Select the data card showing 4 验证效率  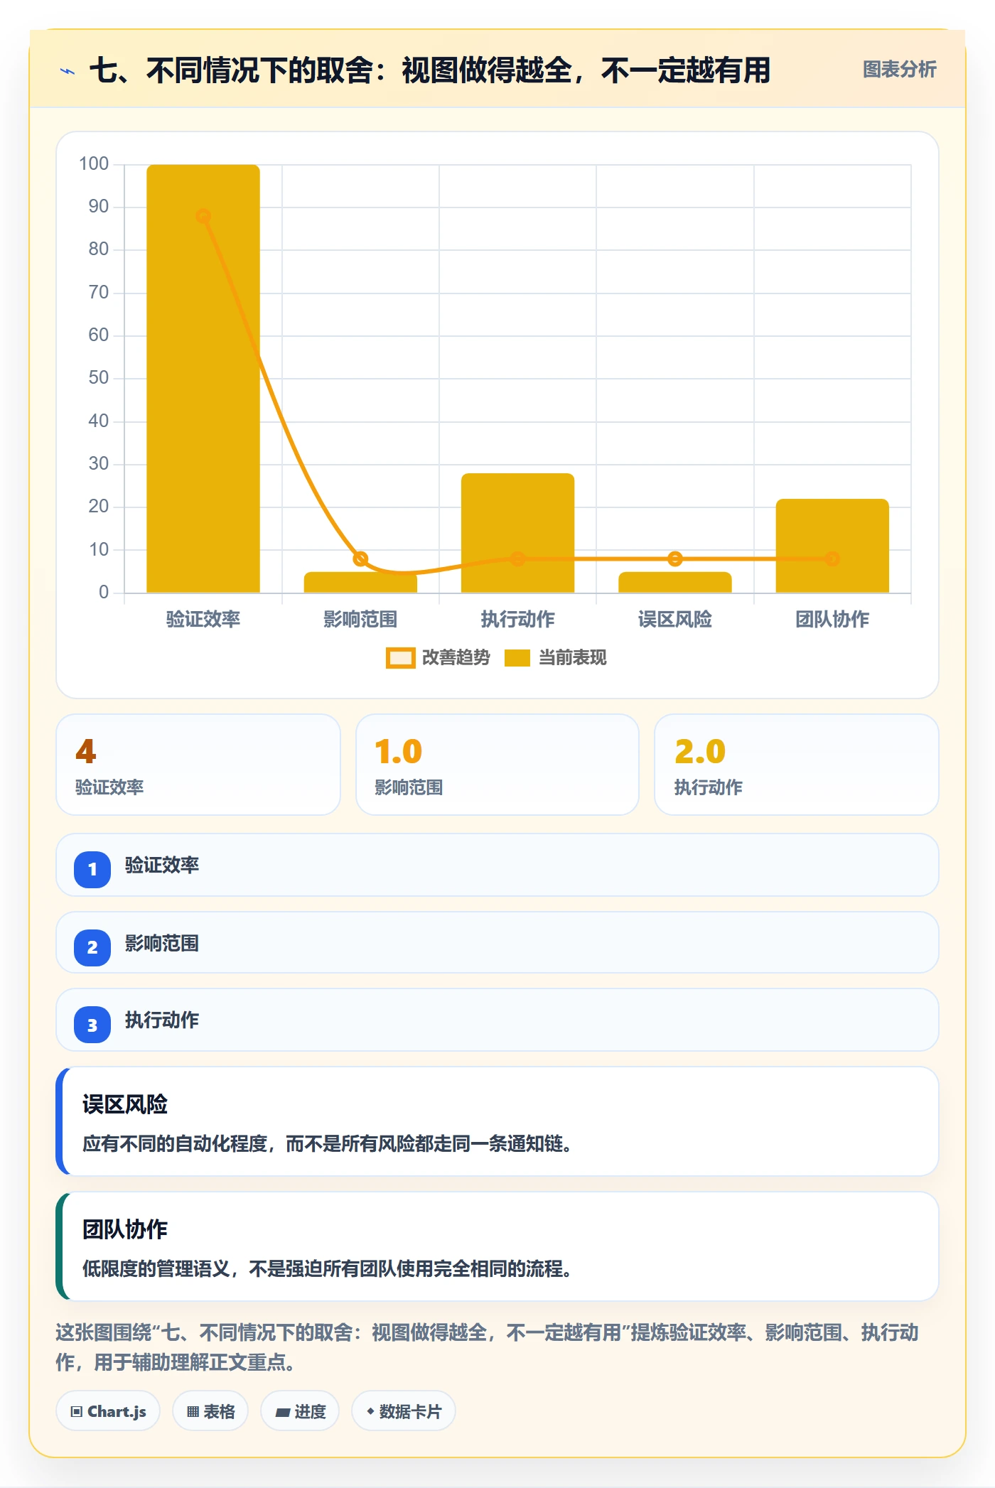pos(198,765)
